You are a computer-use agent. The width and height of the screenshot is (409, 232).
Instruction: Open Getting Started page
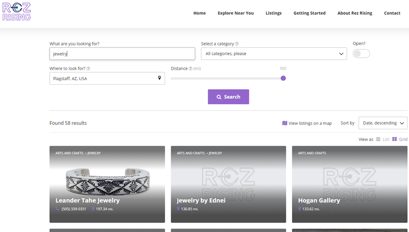pos(309,13)
